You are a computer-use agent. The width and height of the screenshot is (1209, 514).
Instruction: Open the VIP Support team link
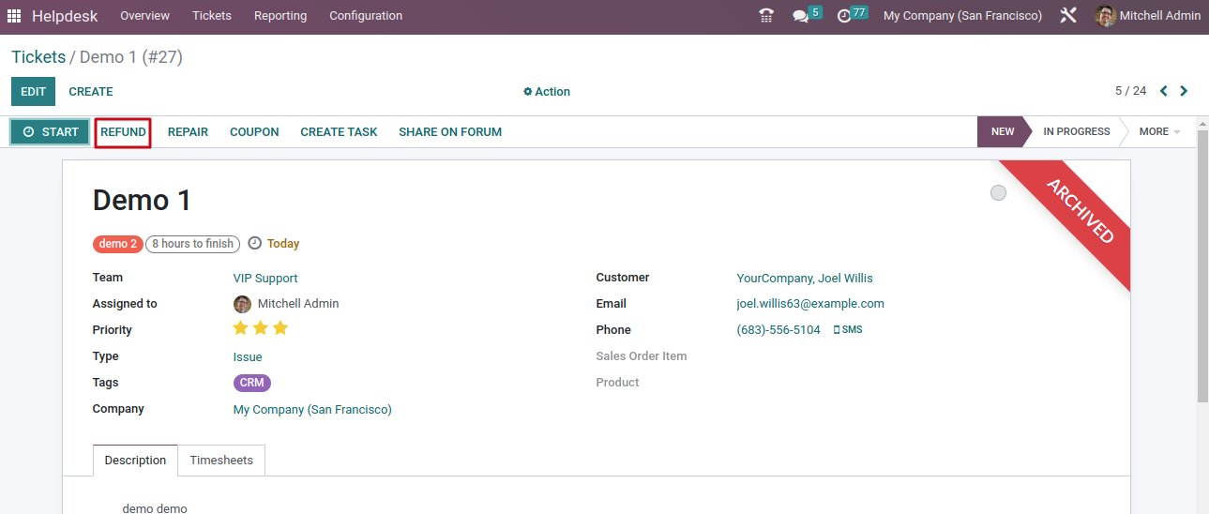(x=265, y=279)
